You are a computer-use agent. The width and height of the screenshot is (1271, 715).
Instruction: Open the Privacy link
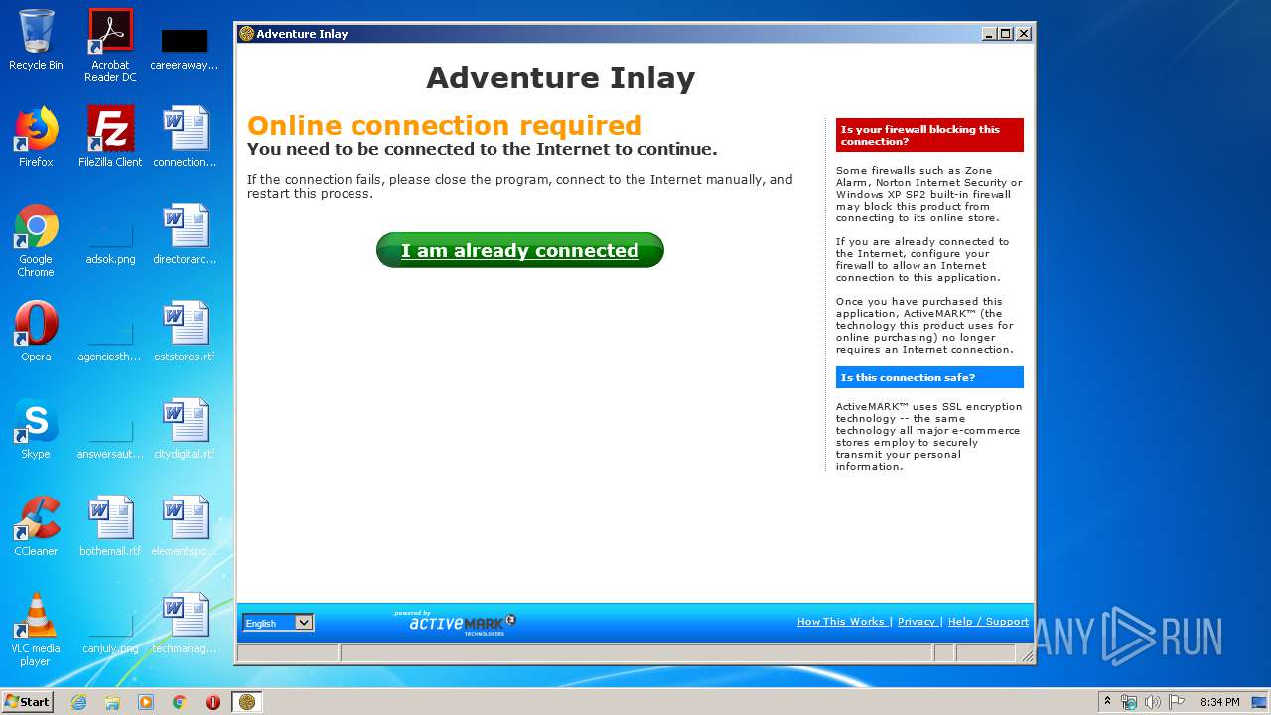[x=917, y=622]
